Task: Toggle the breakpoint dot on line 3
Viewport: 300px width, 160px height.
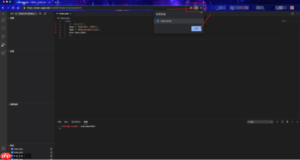Action: pos(56,27)
